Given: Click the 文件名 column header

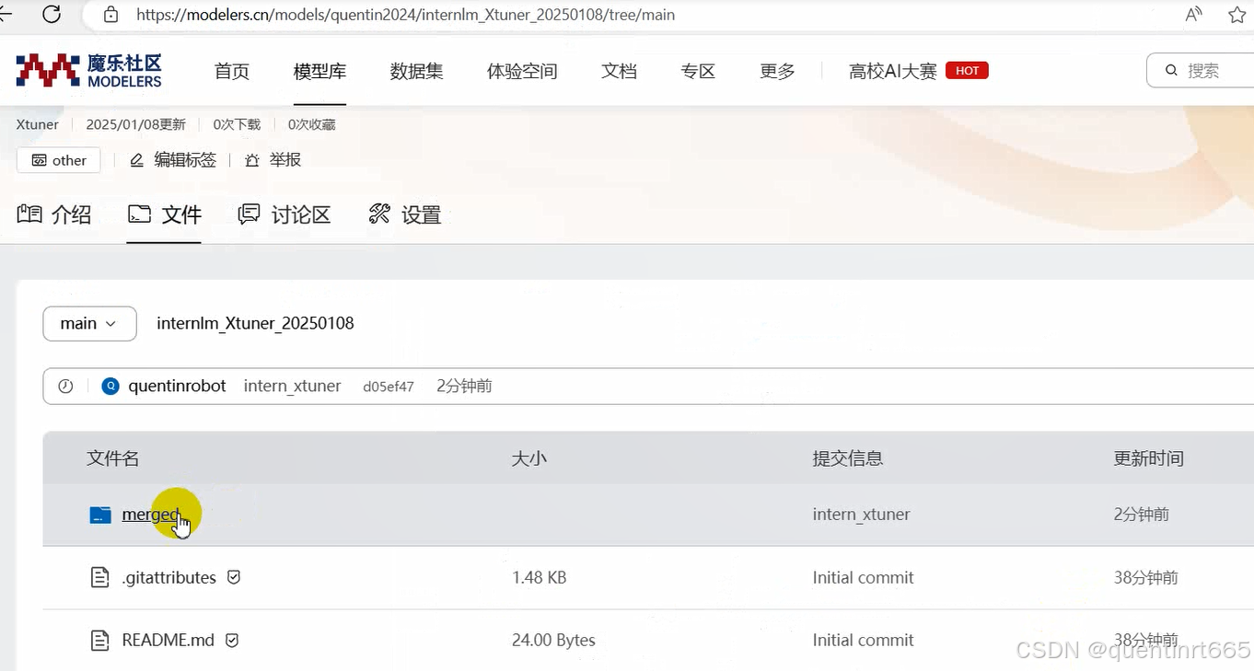Looking at the screenshot, I should pyautogui.click(x=113, y=458).
